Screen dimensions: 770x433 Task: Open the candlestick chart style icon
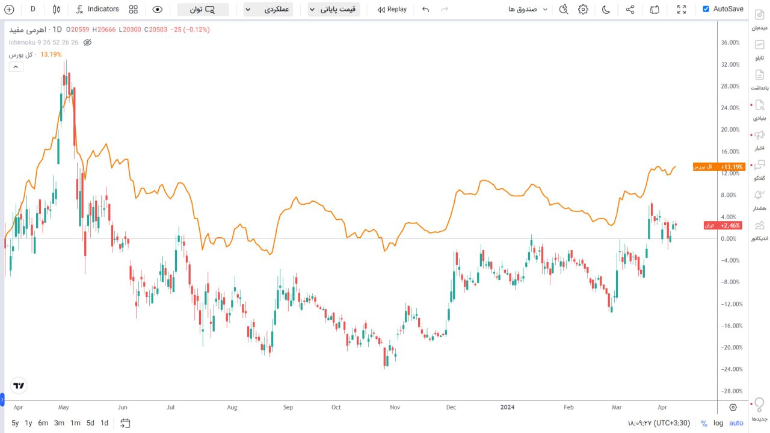coord(57,9)
